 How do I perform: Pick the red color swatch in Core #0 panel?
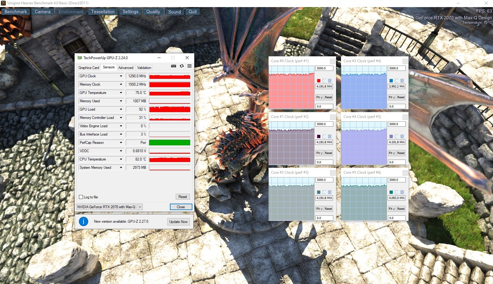[319, 81]
